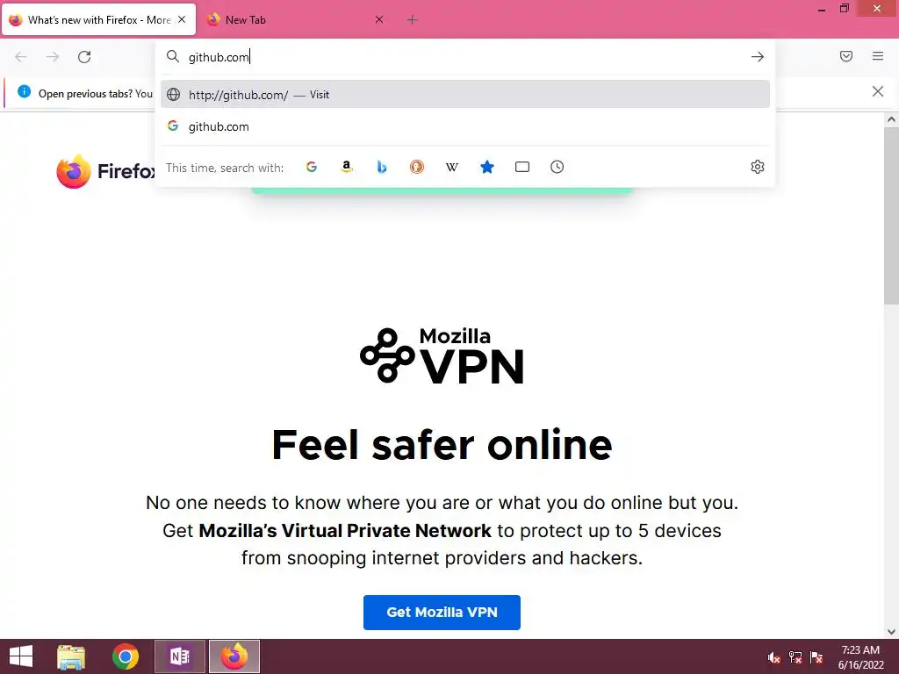This screenshot has width=899, height=674.
Task: Open search settings gear in the URL dropdown
Action: [758, 167]
